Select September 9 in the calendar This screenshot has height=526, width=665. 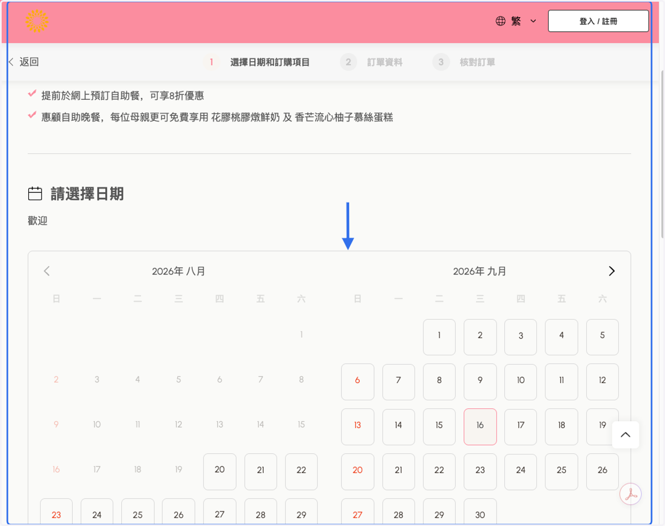pos(480,382)
